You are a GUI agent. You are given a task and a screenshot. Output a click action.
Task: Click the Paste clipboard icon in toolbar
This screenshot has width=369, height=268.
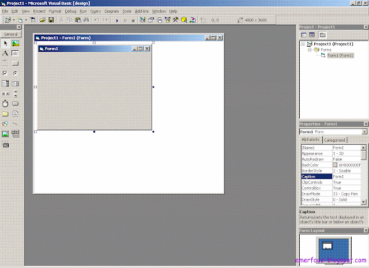click(x=78, y=20)
